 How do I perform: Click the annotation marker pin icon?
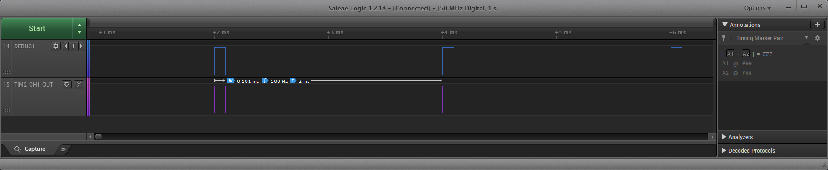[724, 38]
